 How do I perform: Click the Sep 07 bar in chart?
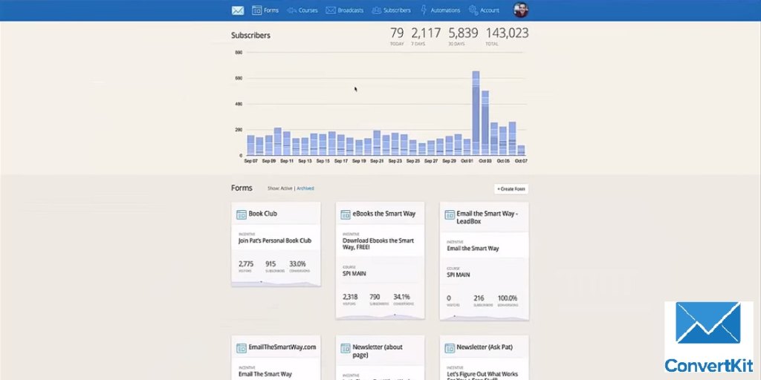click(251, 145)
